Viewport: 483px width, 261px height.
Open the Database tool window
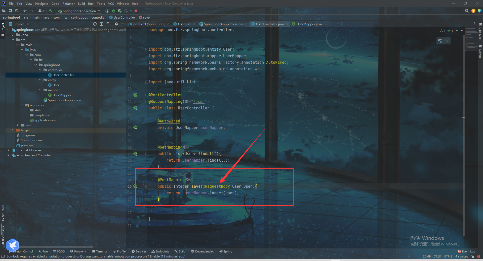(x=480, y=31)
